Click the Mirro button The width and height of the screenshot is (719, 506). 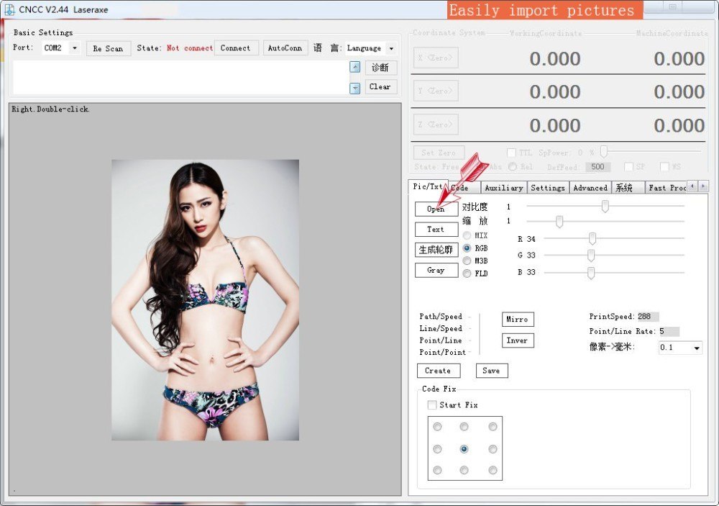[517, 319]
